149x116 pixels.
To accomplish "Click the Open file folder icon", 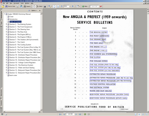I will click(3, 6).
